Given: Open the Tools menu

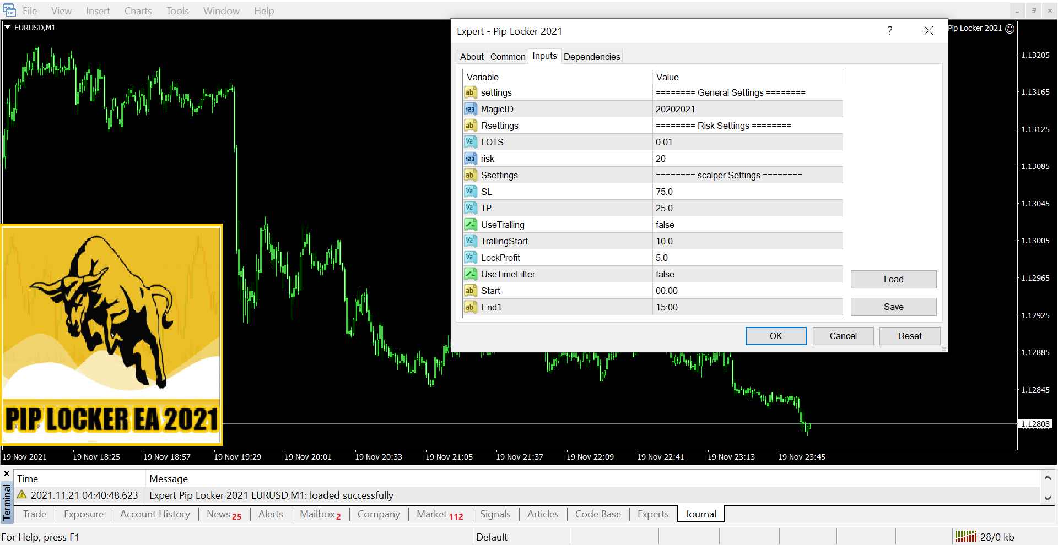Looking at the screenshot, I should [x=177, y=11].
